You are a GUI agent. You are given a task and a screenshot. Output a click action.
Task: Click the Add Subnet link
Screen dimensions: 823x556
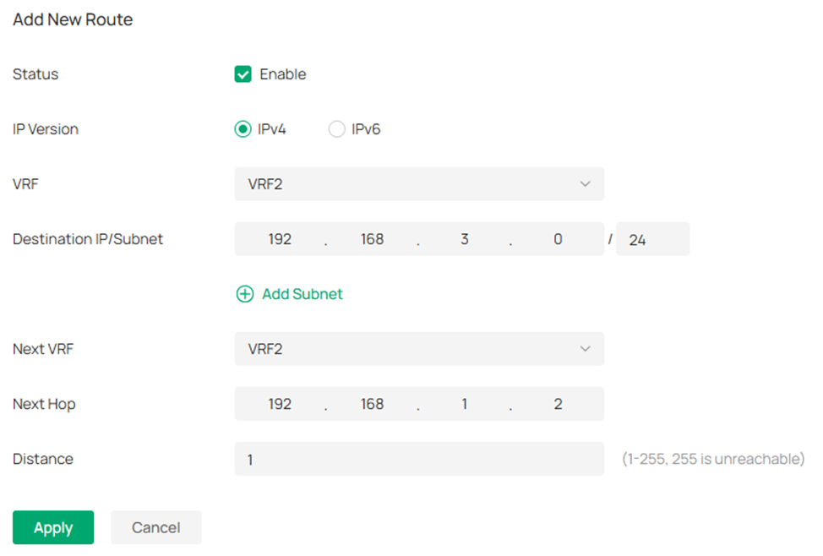(x=302, y=293)
